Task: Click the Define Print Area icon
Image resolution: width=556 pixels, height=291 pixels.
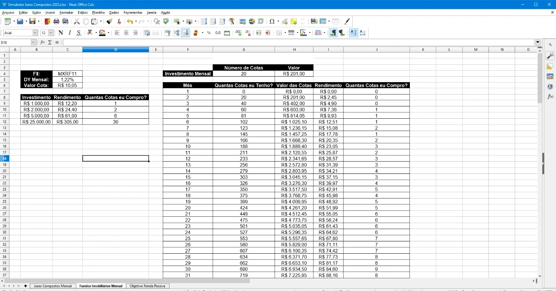Action: (314, 21)
